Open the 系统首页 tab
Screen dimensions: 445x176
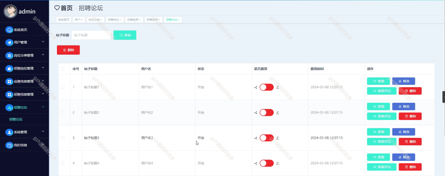64,20
